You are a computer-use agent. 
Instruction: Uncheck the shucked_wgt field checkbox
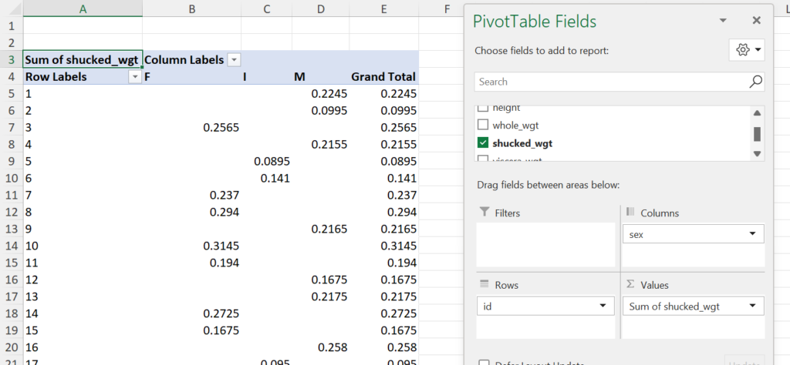[x=483, y=142]
